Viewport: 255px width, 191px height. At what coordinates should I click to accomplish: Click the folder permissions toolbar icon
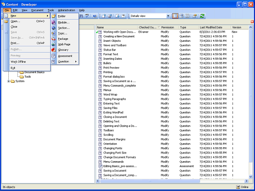point(195,16)
